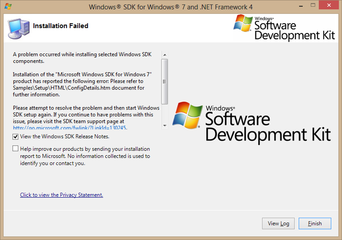Viewport: 342px width, 240px height.
Task: Click the Finish button
Action: coord(315,224)
